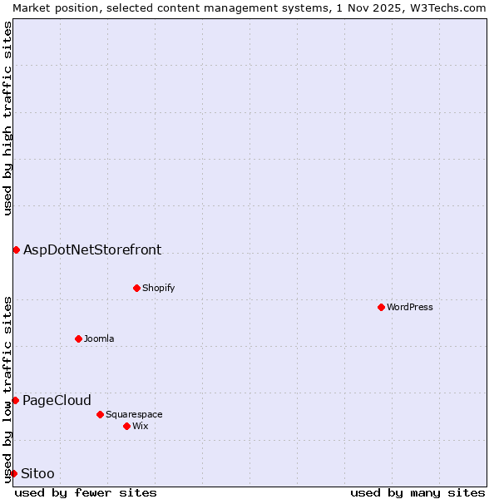Select the AspDotNetStorefront text label
The width and height of the screenshot is (499, 499).
pyautogui.click(x=92, y=249)
